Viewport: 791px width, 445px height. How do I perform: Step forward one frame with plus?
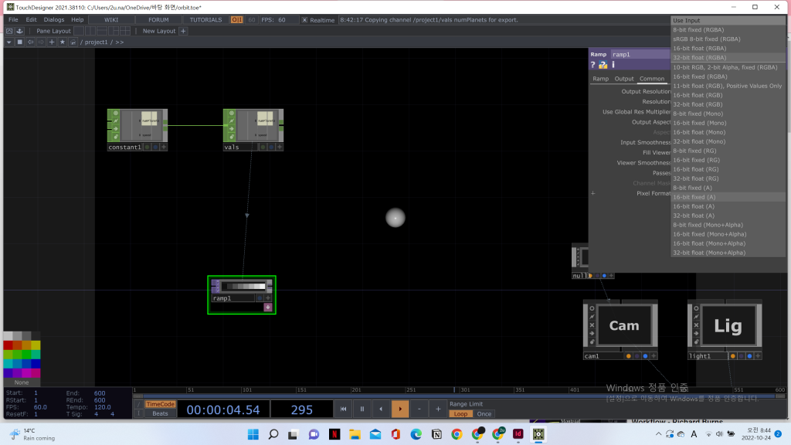click(x=438, y=409)
